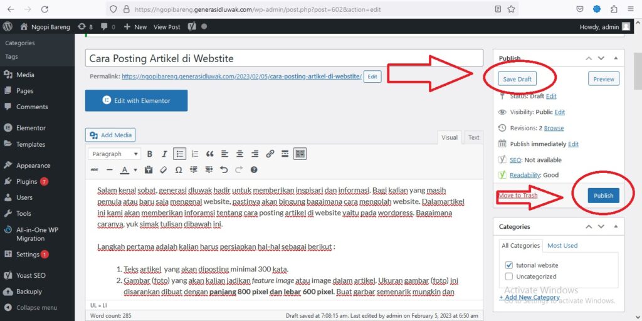Image resolution: width=642 pixels, height=321 pixels.
Task: Align text left
Action: [224, 154]
